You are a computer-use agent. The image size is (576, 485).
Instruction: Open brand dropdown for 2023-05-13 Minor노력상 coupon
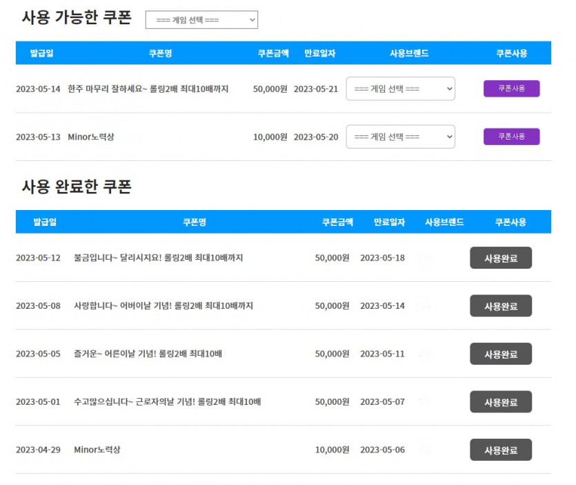(x=400, y=137)
